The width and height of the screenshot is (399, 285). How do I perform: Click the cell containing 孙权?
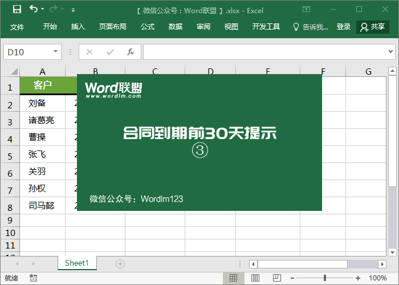click(x=43, y=188)
